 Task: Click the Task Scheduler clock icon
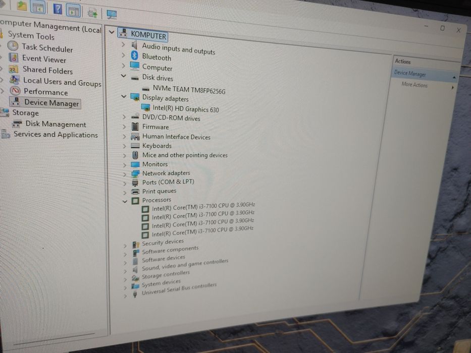point(13,45)
